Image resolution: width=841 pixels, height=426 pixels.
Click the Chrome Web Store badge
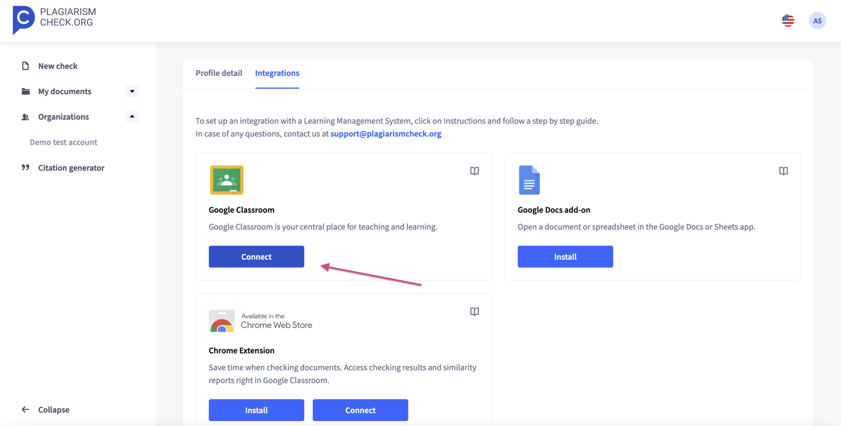[260, 321]
